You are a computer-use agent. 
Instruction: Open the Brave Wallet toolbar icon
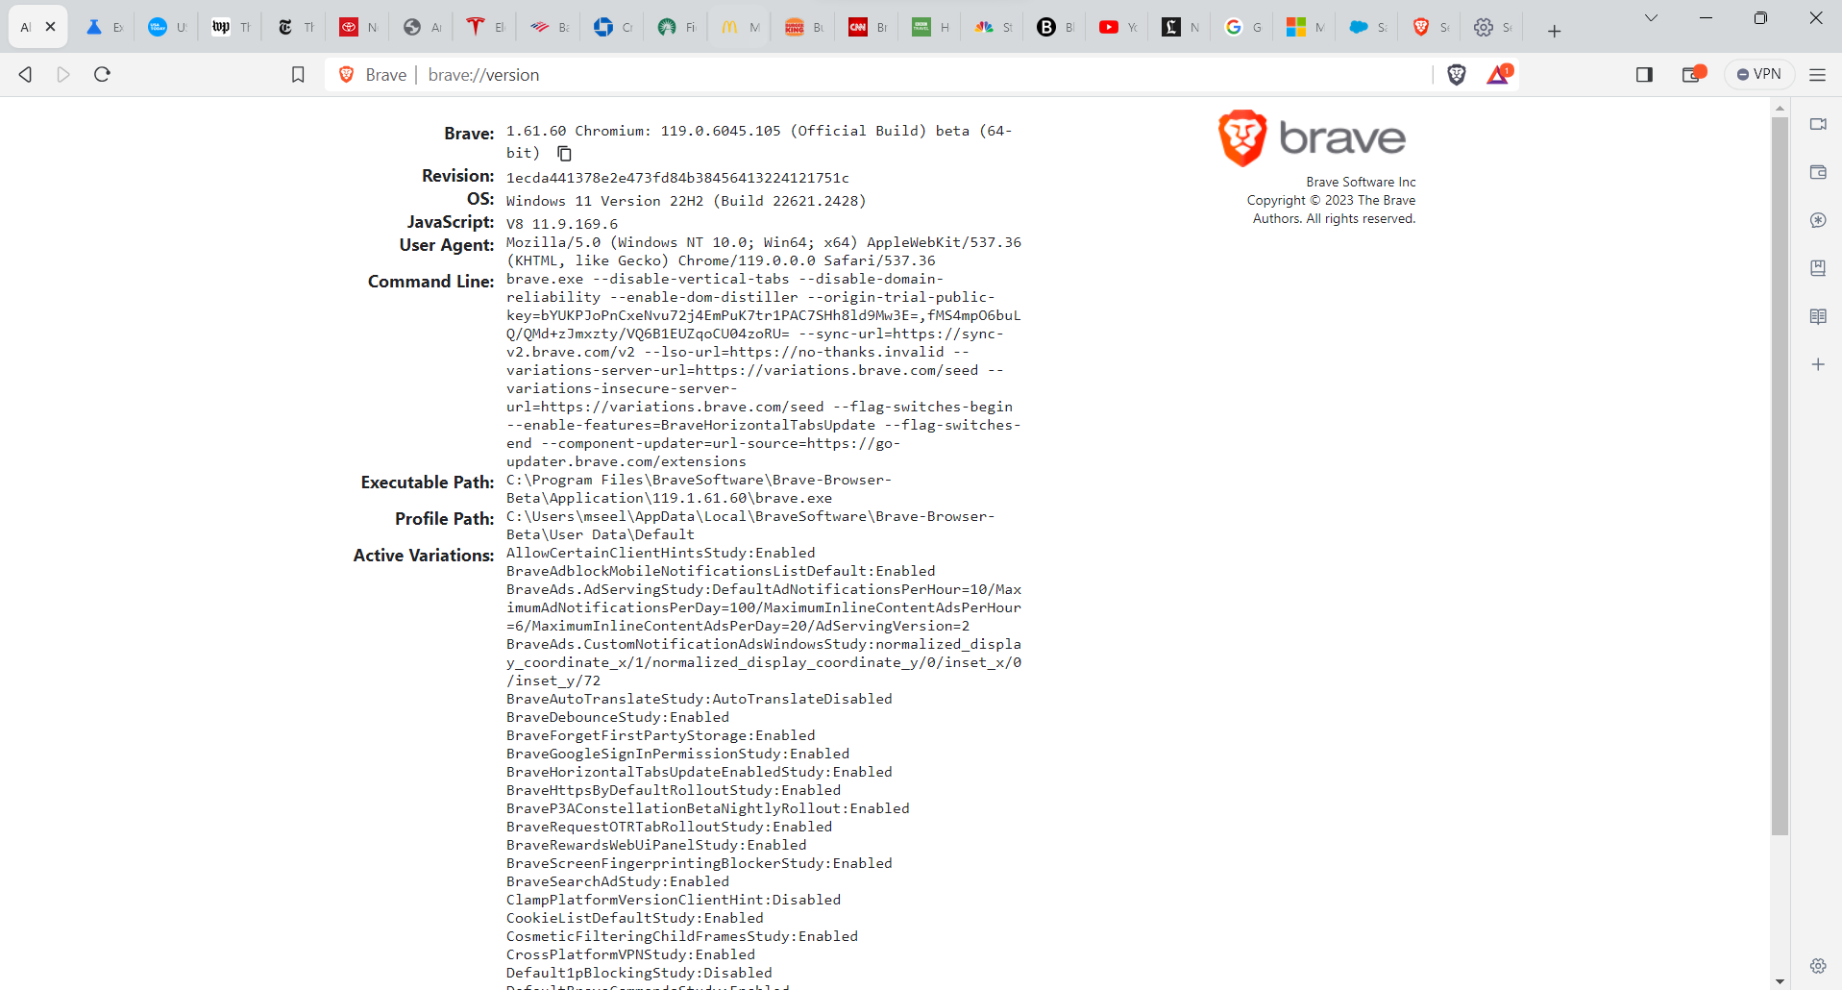coord(1693,75)
